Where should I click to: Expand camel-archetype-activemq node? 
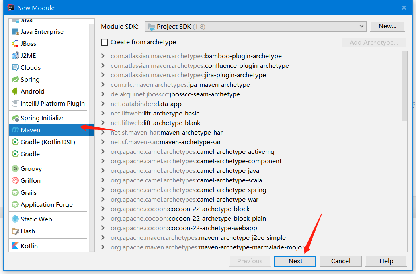pos(103,152)
